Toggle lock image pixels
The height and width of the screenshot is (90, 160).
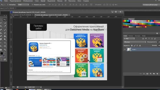134,45
